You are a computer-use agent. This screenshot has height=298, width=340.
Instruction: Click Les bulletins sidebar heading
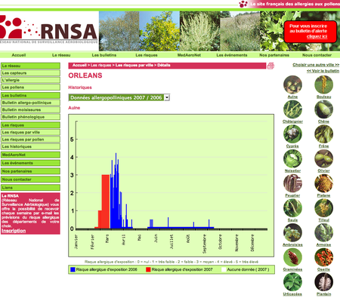pyautogui.click(x=30, y=96)
